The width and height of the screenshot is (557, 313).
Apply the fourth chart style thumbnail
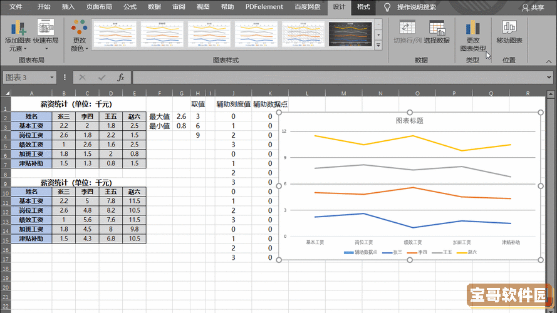pyautogui.click(x=256, y=34)
